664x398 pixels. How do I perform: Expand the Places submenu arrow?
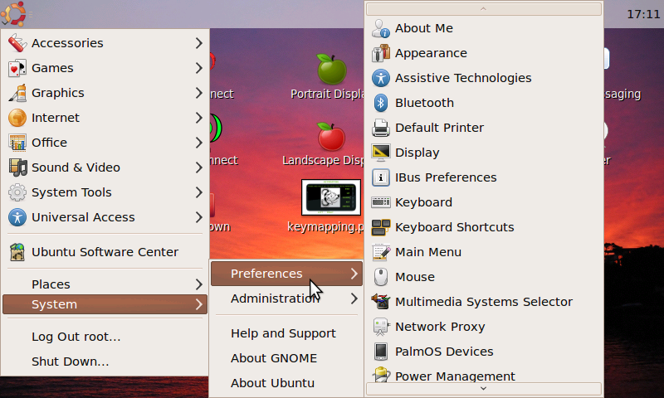198,284
